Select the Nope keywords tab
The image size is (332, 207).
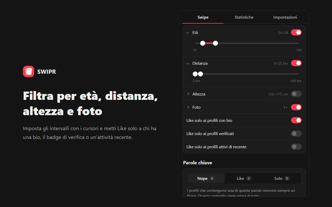point(206,178)
